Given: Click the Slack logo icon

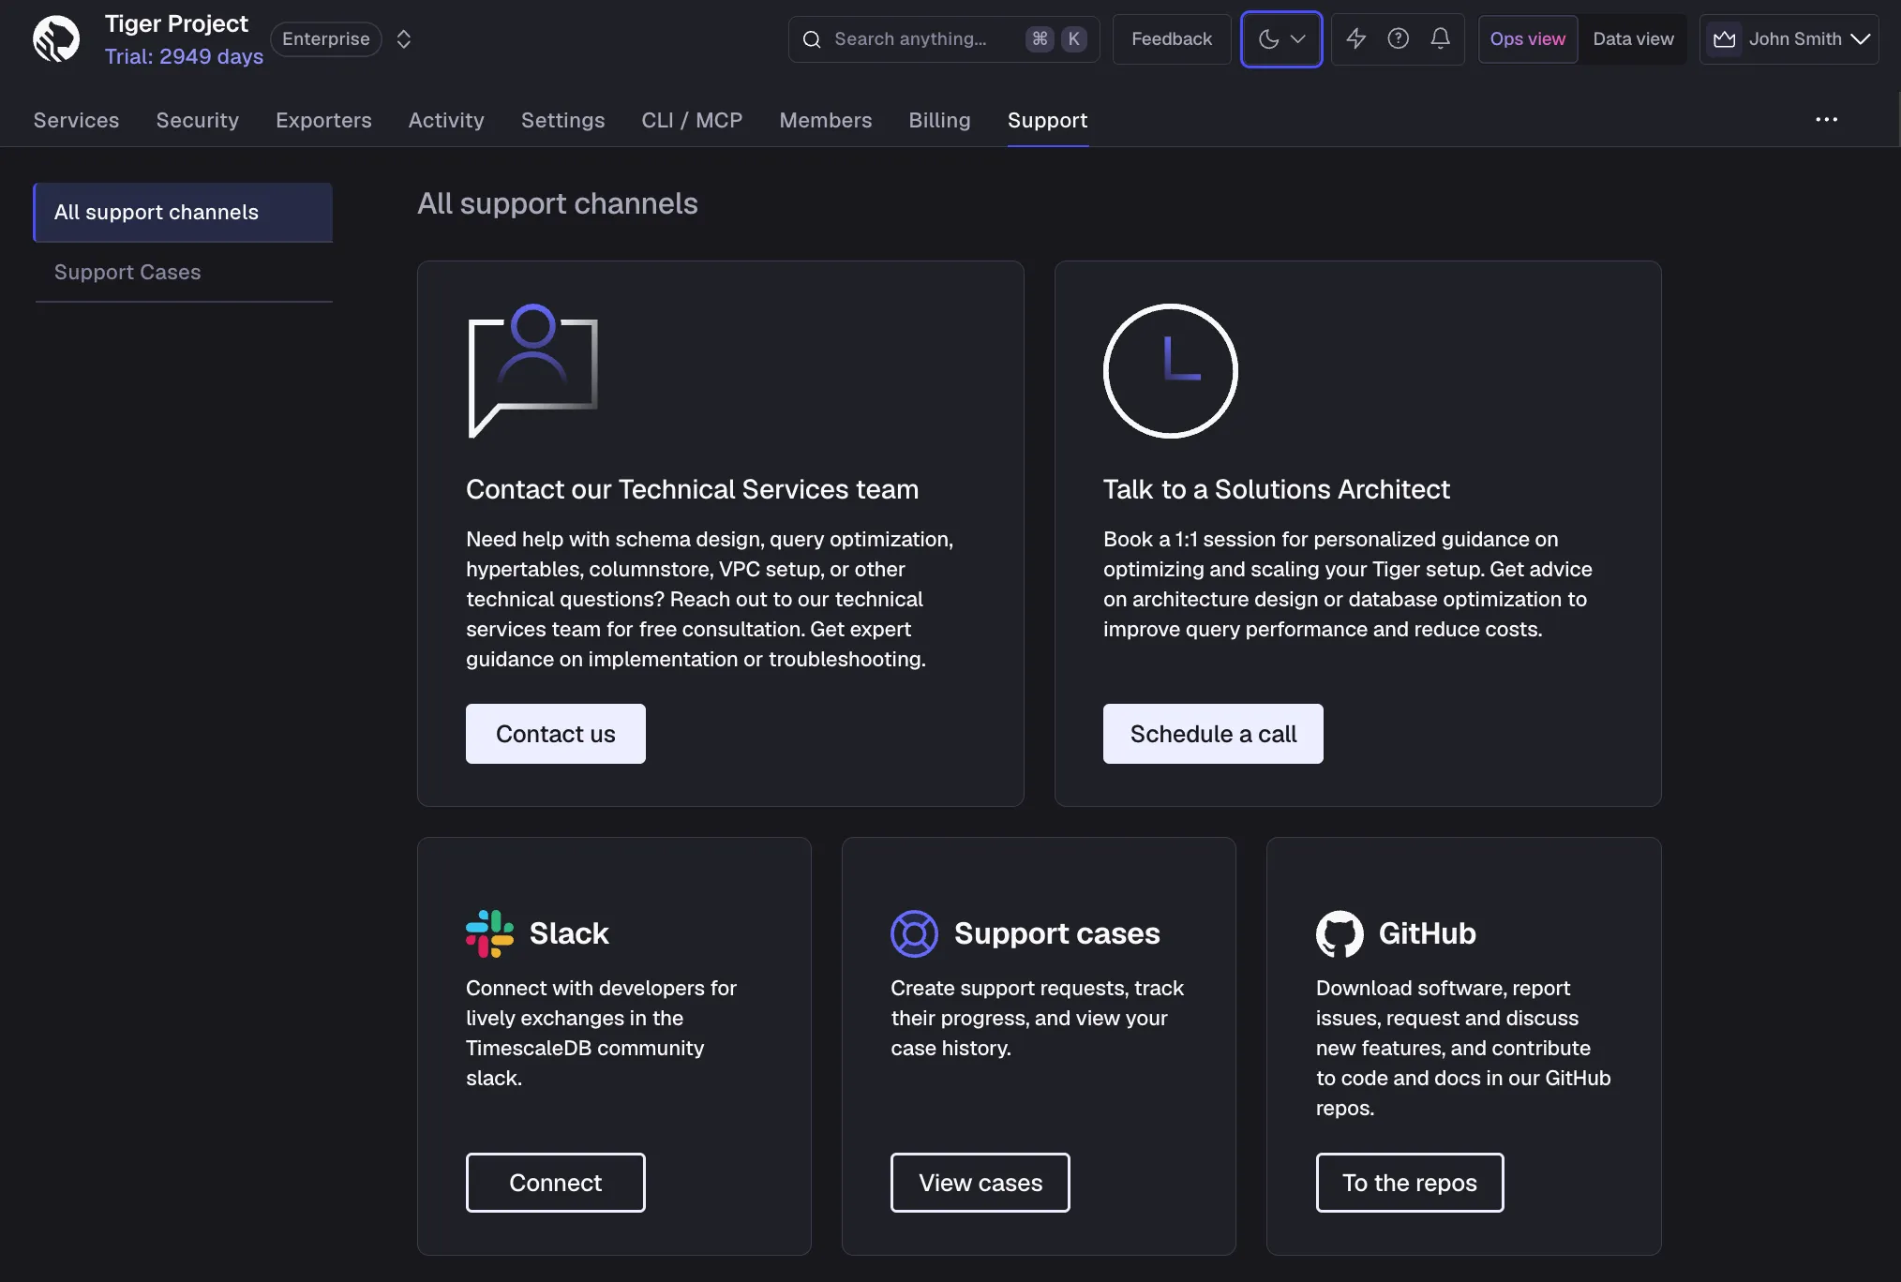Looking at the screenshot, I should [489, 933].
